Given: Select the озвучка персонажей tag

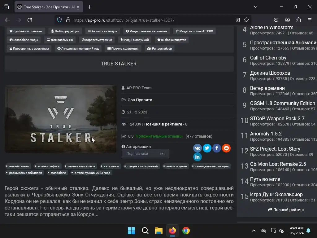Looking at the screenshot, I should click(141, 166).
